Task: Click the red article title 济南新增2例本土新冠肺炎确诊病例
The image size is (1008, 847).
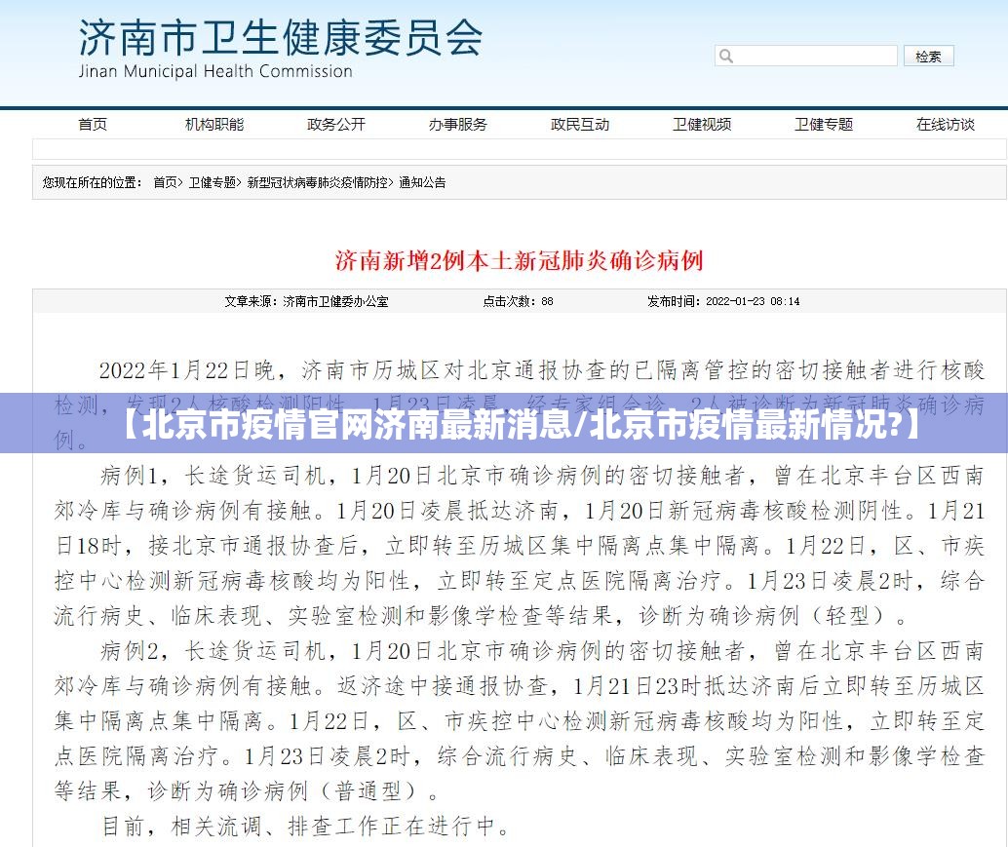Action: 519,260
